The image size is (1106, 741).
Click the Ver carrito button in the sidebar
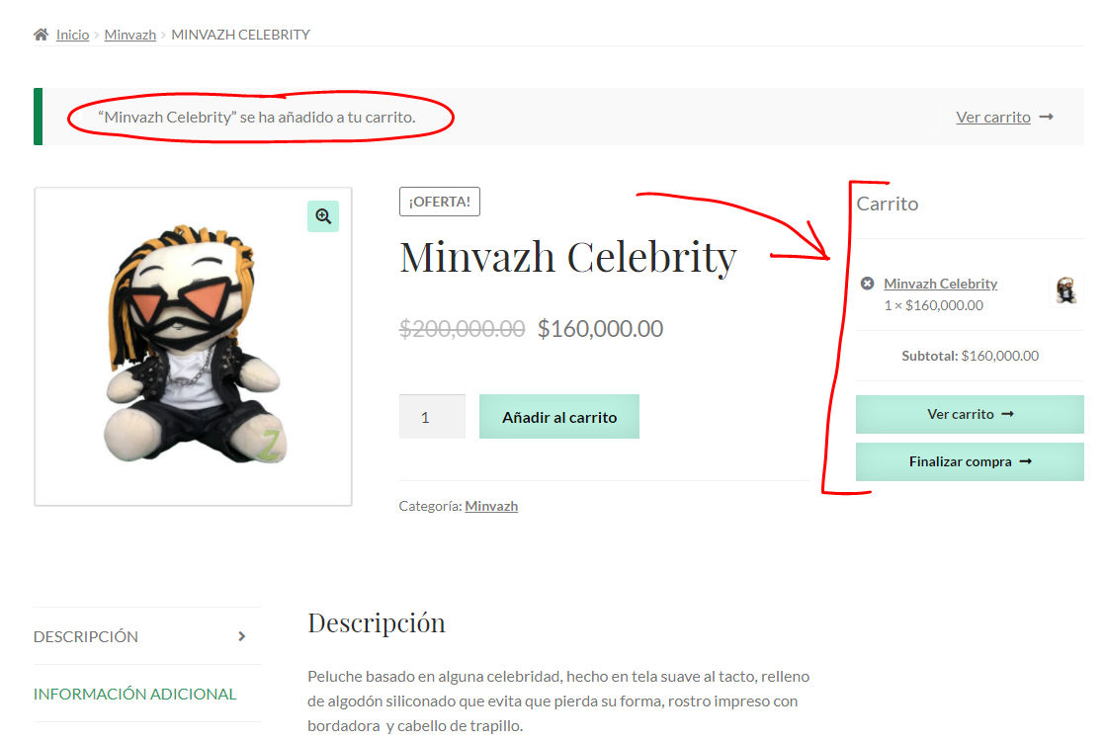point(970,414)
